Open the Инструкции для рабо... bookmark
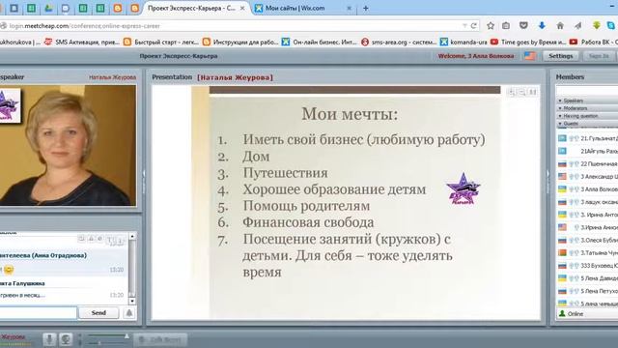This screenshot has width=618, height=348. pyautogui.click(x=240, y=42)
